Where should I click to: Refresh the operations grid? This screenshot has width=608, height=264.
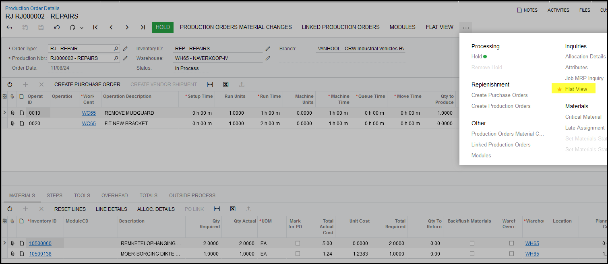coord(10,85)
